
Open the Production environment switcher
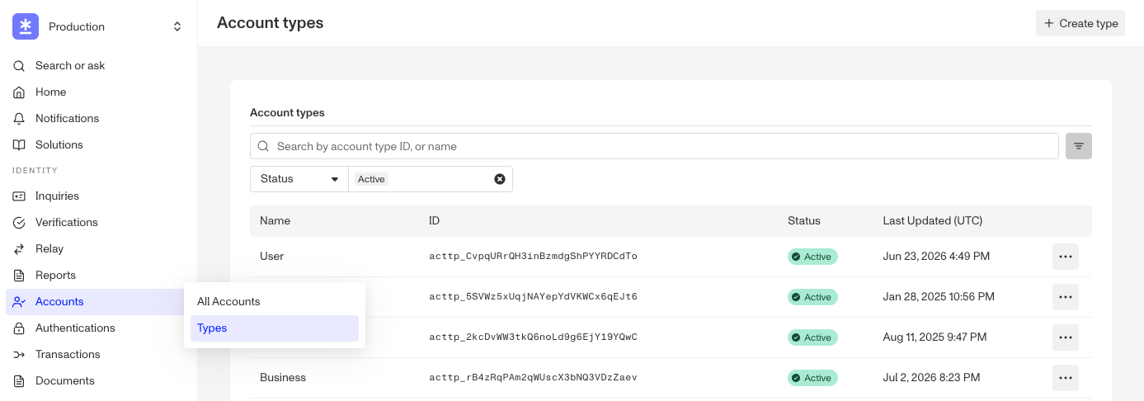pyautogui.click(x=98, y=26)
